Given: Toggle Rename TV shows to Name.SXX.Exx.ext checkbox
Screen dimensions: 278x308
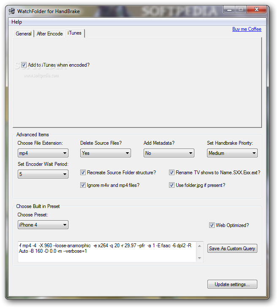Looking at the screenshot, I should coord(172,173).
